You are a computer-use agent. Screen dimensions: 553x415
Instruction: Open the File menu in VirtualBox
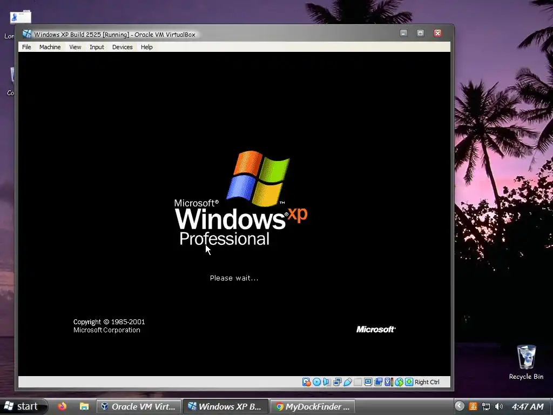point(26,47)
